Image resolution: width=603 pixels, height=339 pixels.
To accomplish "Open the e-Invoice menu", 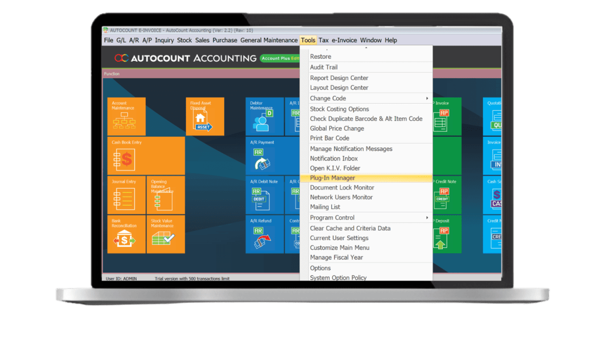I will point(343,40).
